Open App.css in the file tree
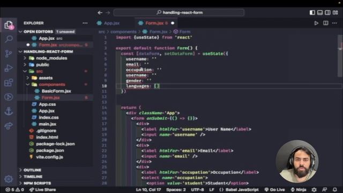 click(47, 105)
